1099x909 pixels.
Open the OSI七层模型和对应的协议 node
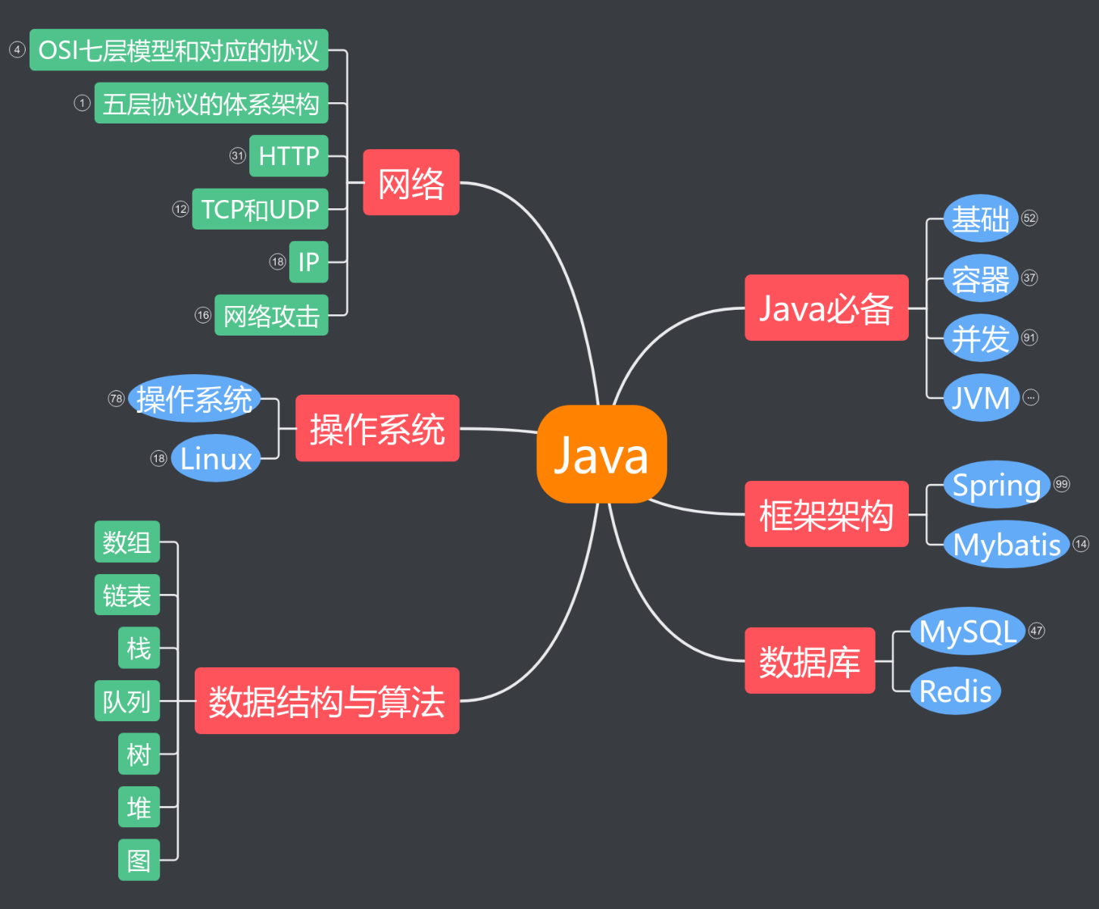coord(179,50)
